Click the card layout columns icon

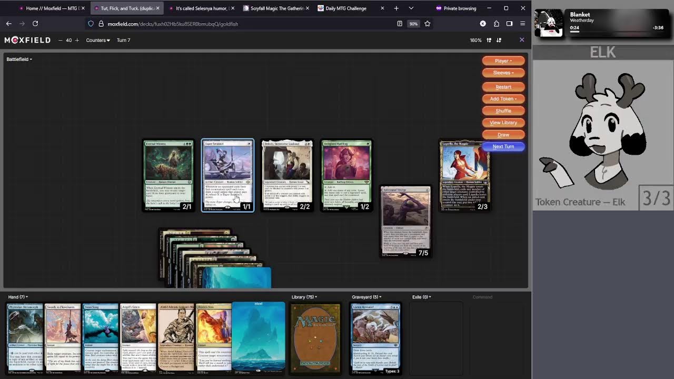489,40
